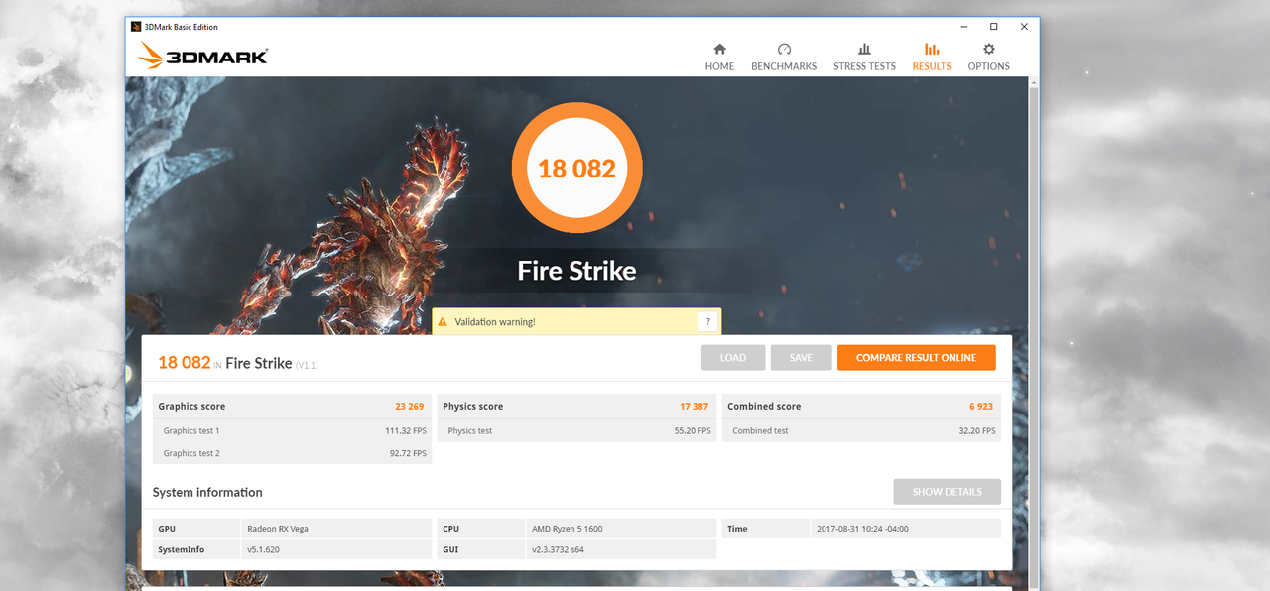Click GUI version v2.3.3732 s64

[558, 549]
